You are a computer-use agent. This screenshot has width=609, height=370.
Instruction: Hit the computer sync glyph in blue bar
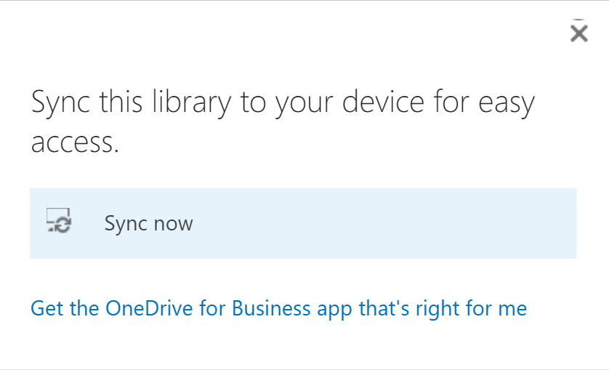click(x=59, y=220)
